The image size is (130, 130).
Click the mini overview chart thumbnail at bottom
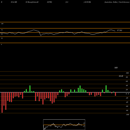[x=64, y=125]
